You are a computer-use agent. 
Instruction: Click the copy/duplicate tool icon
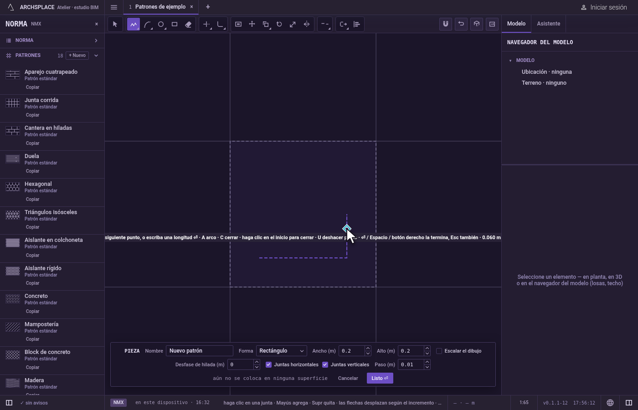pyautogui.click(x=266, y=24)
